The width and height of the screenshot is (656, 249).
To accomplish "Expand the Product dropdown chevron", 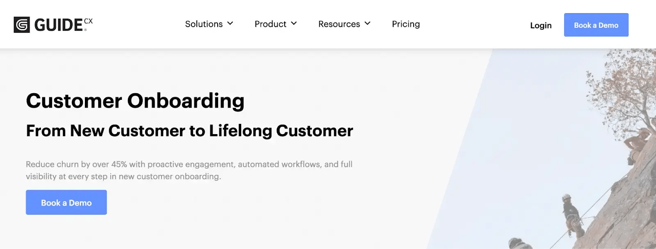I will [294, 23].
